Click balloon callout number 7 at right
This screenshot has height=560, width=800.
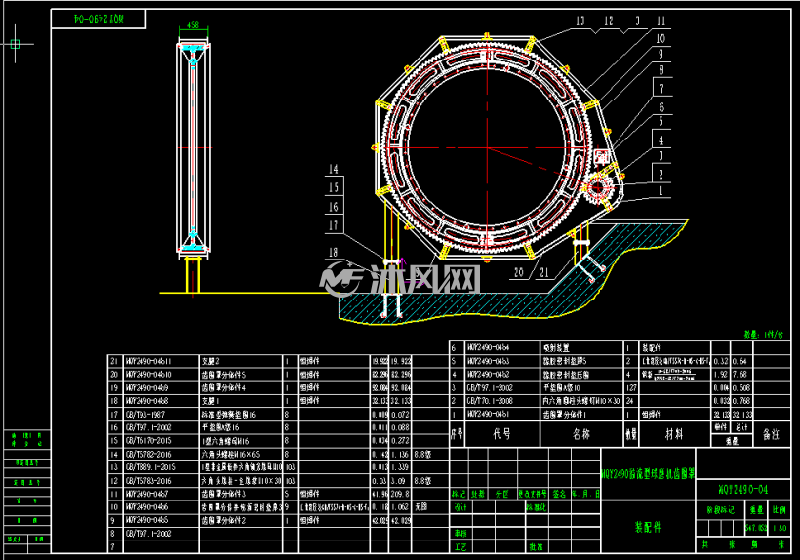[661, 88]
